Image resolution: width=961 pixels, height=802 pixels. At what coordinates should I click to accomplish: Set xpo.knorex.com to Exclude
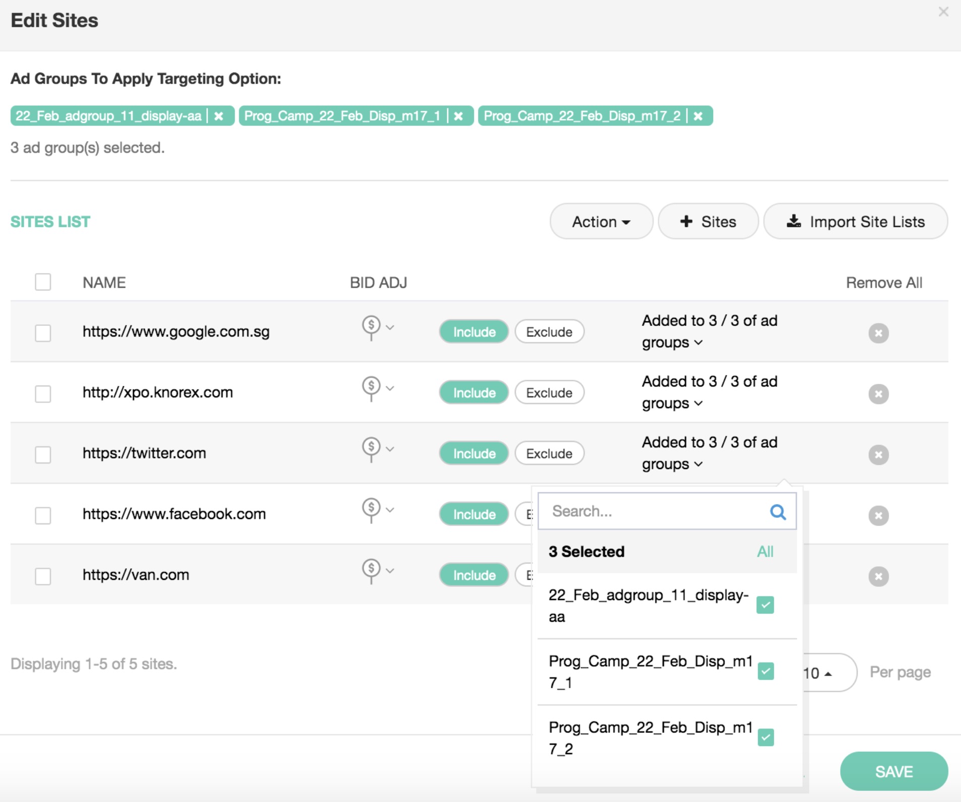[549, 393]
